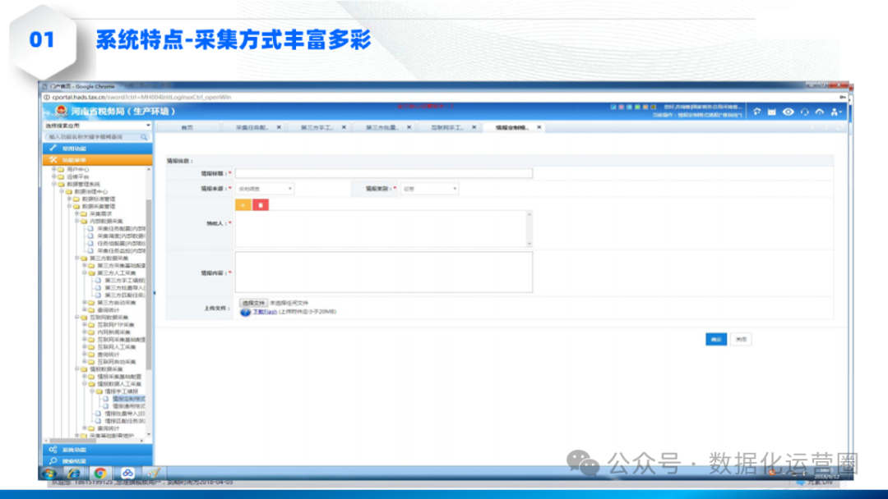This screenshot has height=499, width=888.
Task: Collapse the 内部数据采集 folder node
Action: pos(76,221)
